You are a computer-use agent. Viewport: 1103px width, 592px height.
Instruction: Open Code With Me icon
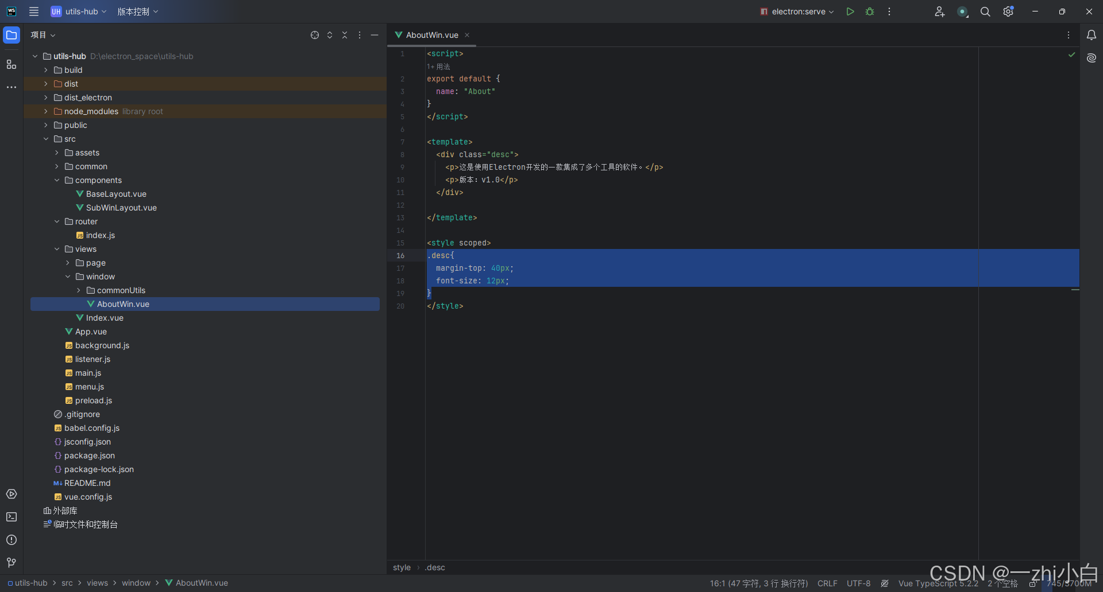(x=940, y=11)
